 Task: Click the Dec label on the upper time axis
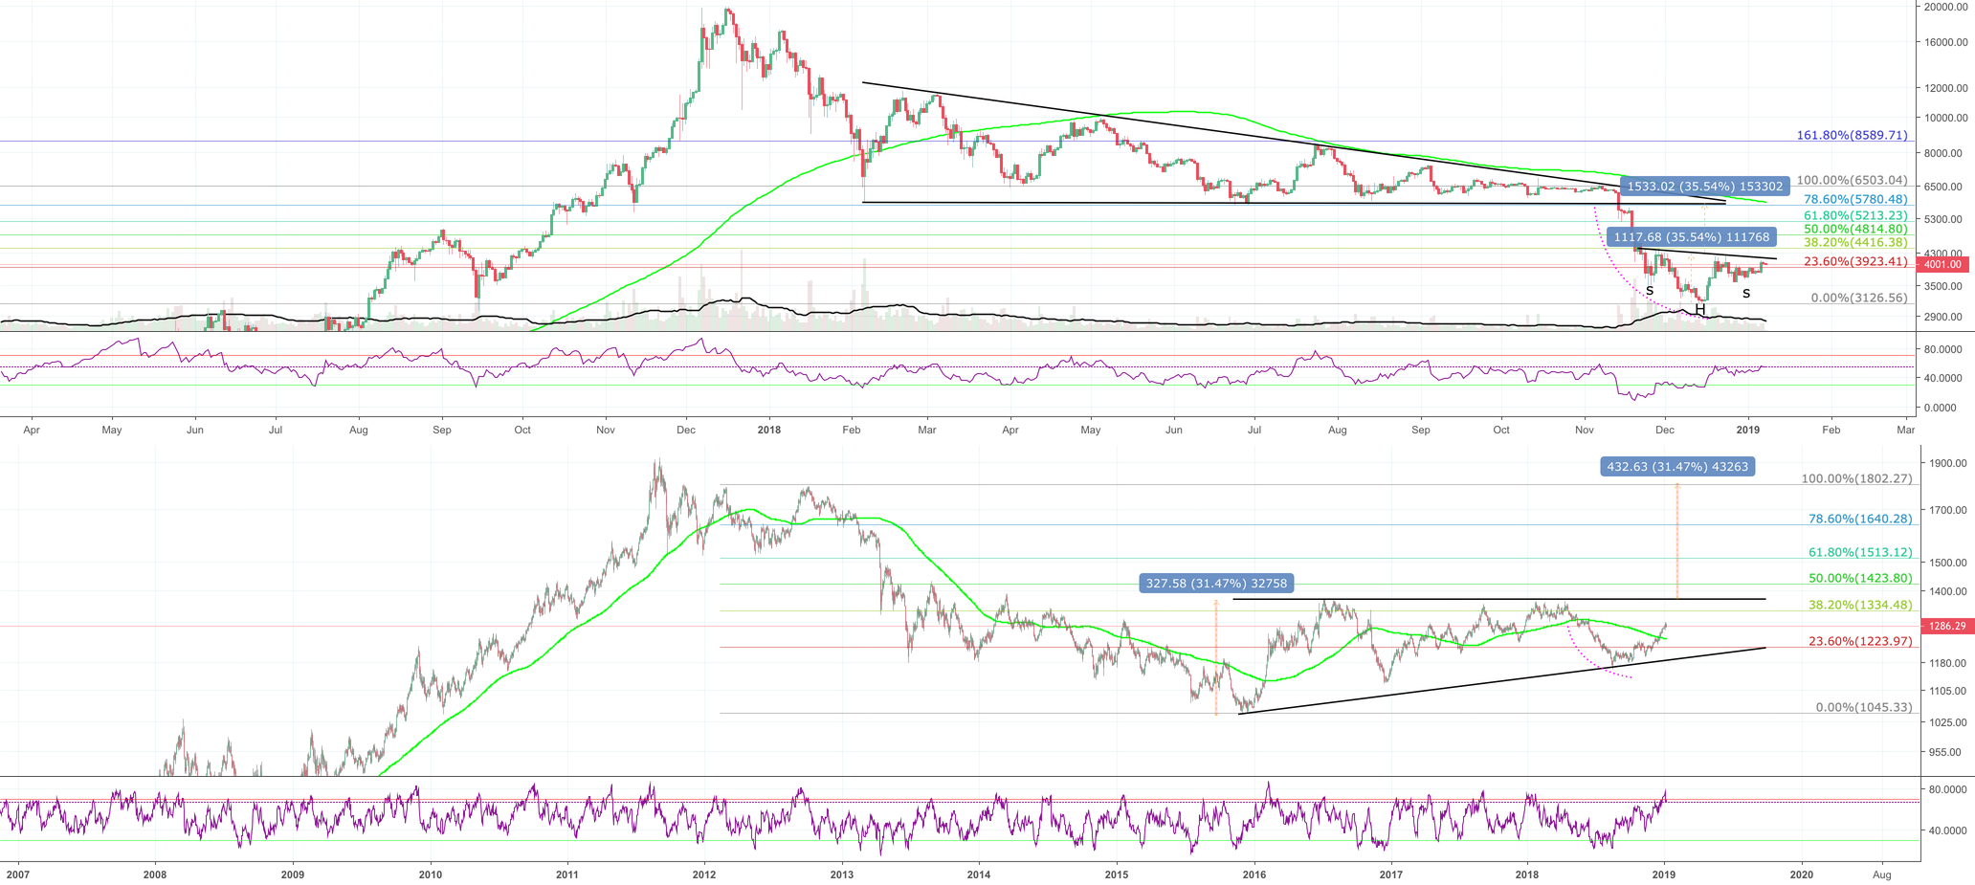point(685,431)
